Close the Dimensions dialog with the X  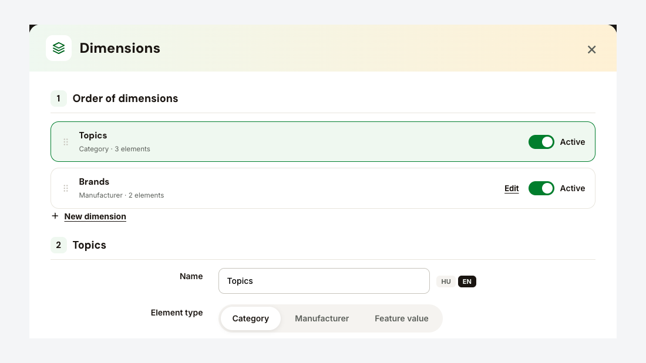pos(591,50)
